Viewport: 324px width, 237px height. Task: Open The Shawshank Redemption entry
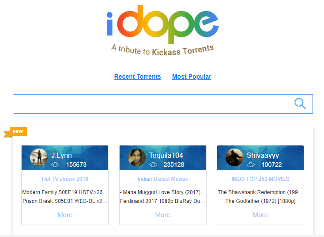pyautogui.click(x=260, y=192)
